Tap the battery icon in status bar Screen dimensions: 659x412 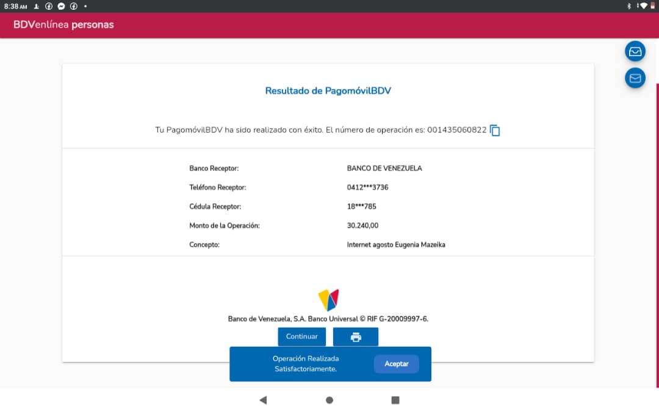pos(653,6)
